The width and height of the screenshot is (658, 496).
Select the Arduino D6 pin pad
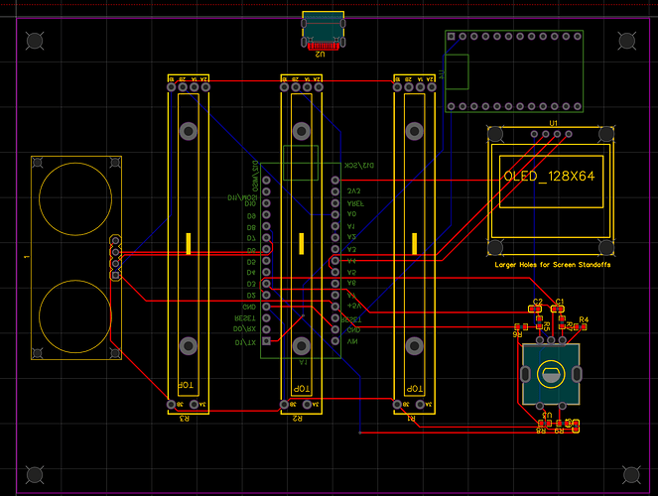click(x=266, y=249)
